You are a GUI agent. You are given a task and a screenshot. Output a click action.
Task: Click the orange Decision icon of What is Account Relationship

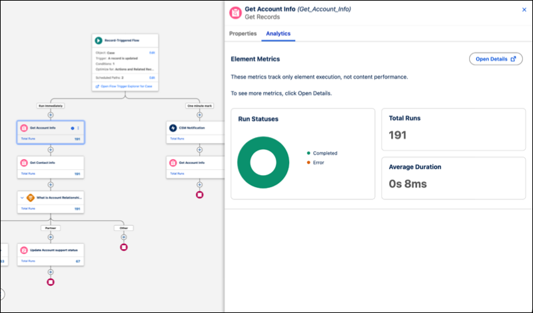coord(31,197)
